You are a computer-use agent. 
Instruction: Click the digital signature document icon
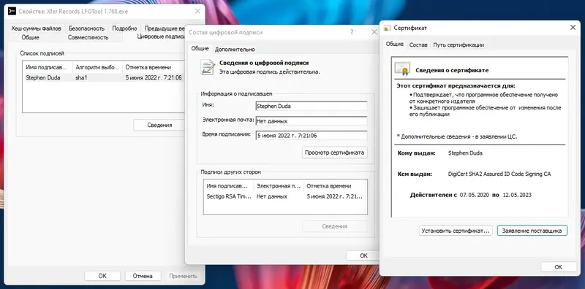[x=208, y=67]
